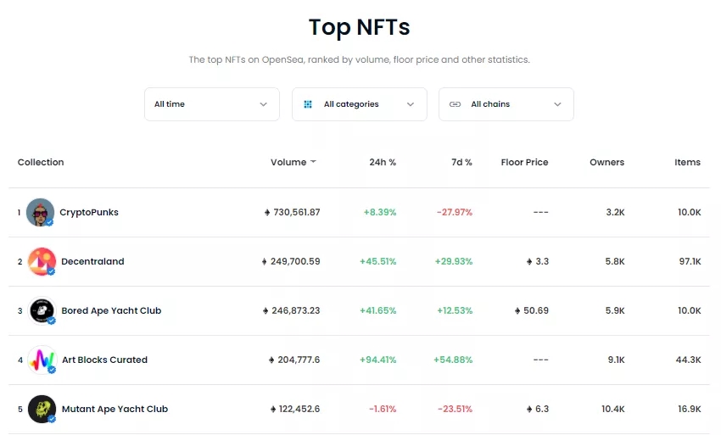Image resolution: width=721 pixels, height=435 pixels.
Task: Expand the All categories dropdown chevron
Action: coord(411,104)
